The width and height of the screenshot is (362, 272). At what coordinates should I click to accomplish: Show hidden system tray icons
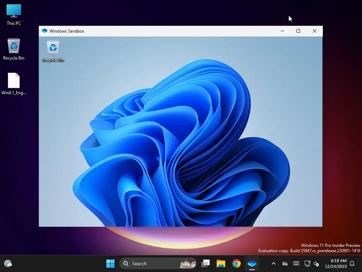(274, 263)
